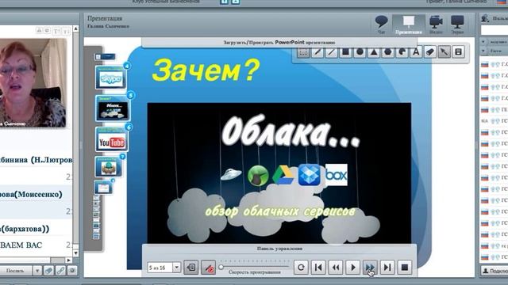Select the circle shape tool
This screenshot has width=508, height=285.
[360, 52]
